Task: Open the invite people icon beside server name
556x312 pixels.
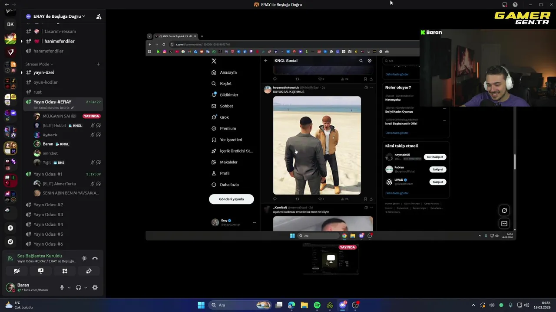Action: click(99, 16)
